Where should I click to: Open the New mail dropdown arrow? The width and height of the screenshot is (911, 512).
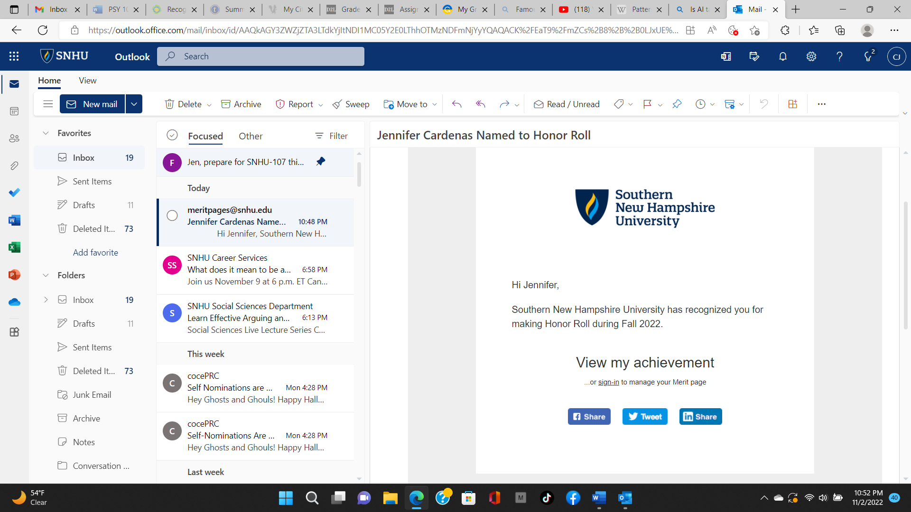pos(134,104)
